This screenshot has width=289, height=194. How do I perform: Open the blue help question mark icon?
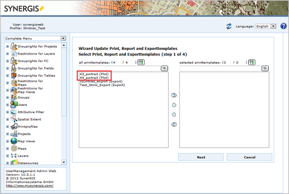click(x=283, y=26)
